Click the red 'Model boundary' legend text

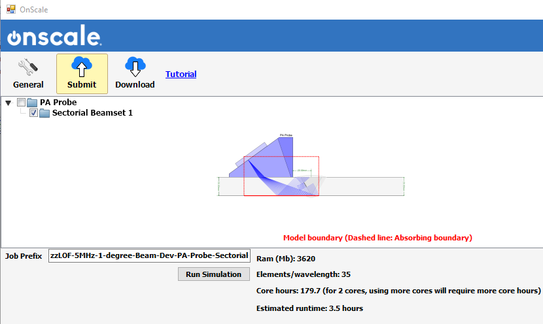(377, 238)
